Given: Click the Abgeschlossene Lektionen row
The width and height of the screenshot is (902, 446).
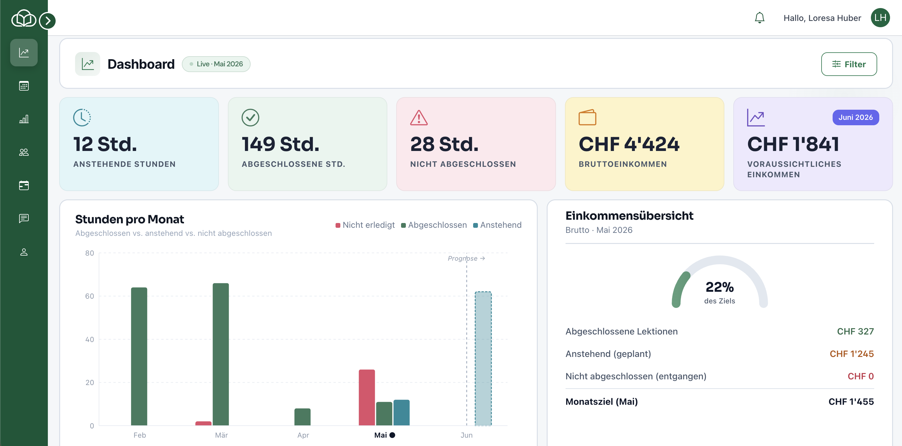Looking at the screenshot, I should pos(720,332).
